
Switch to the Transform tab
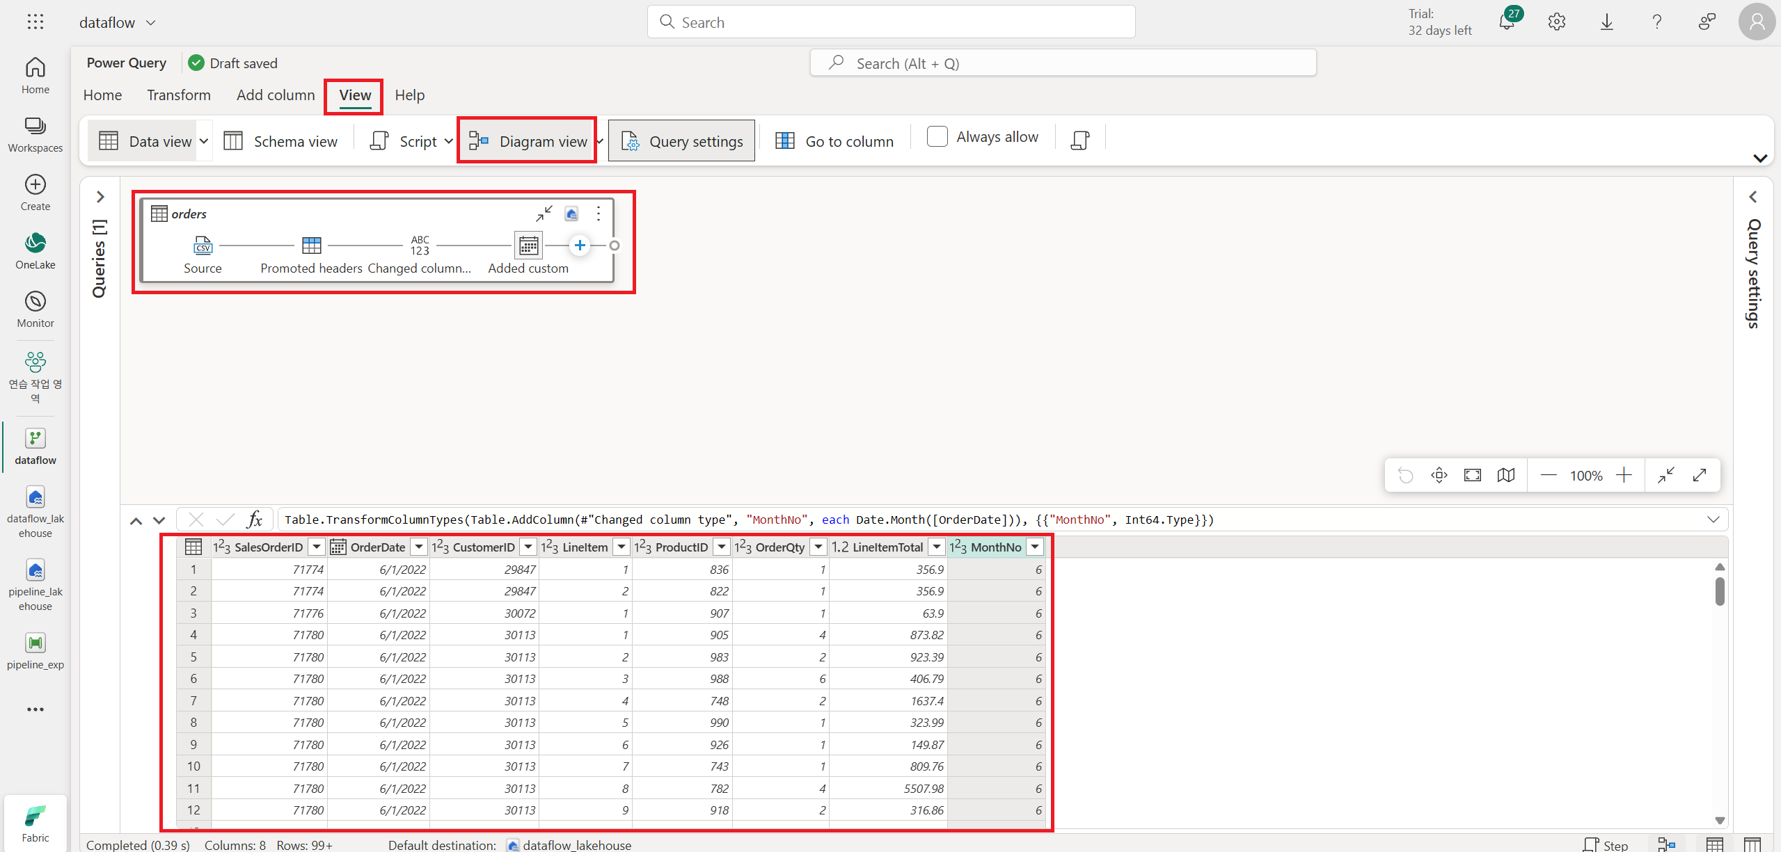178,95
